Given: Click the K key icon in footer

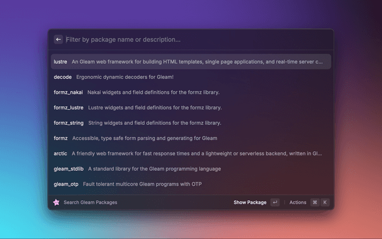Looking at the screenshot, I should (325, 203).
